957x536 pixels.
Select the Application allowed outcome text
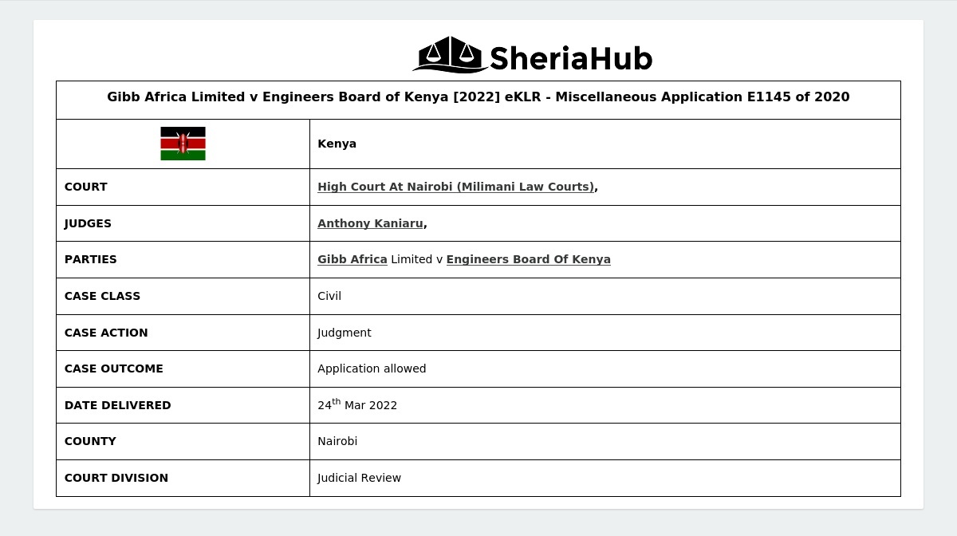(x=372, y=368)
